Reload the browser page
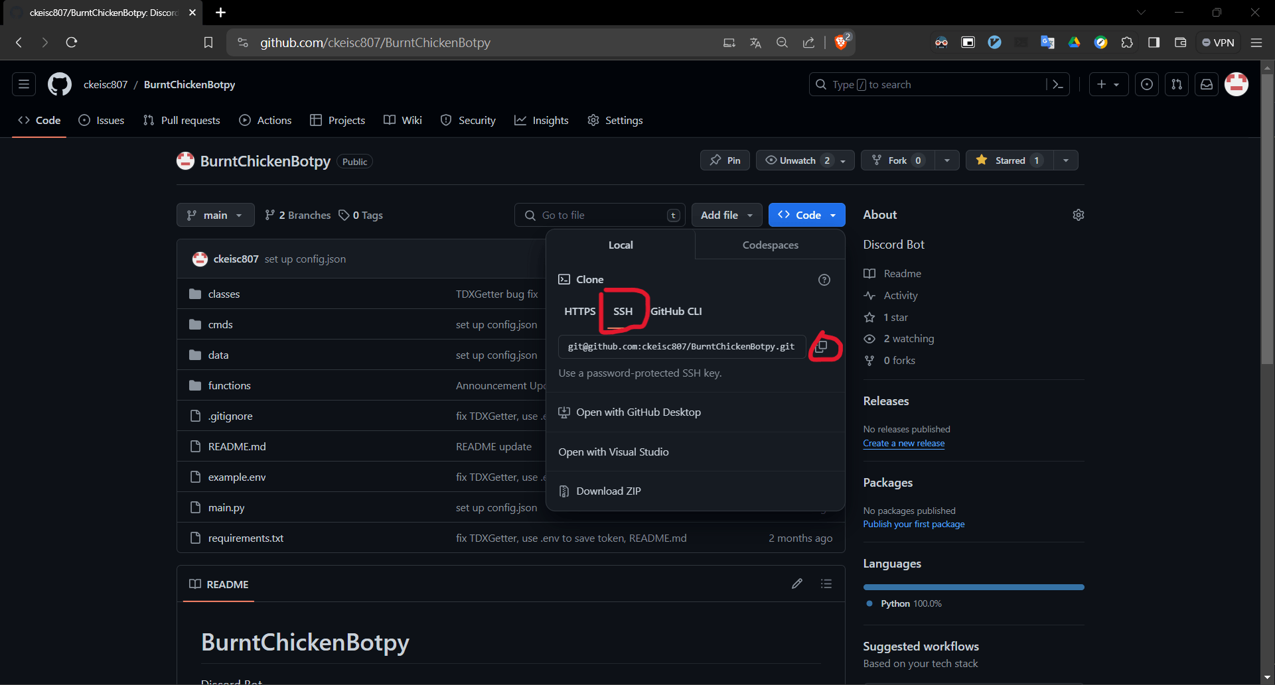The image size is (1275, 685). click(72, 42)
